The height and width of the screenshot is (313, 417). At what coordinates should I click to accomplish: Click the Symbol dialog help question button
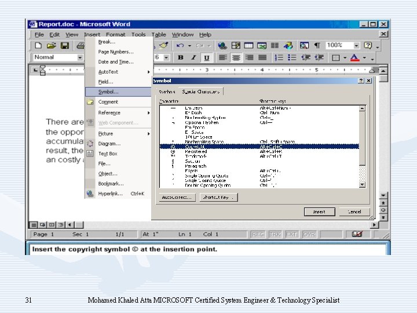pyautogui.click(x=361, y=81)
